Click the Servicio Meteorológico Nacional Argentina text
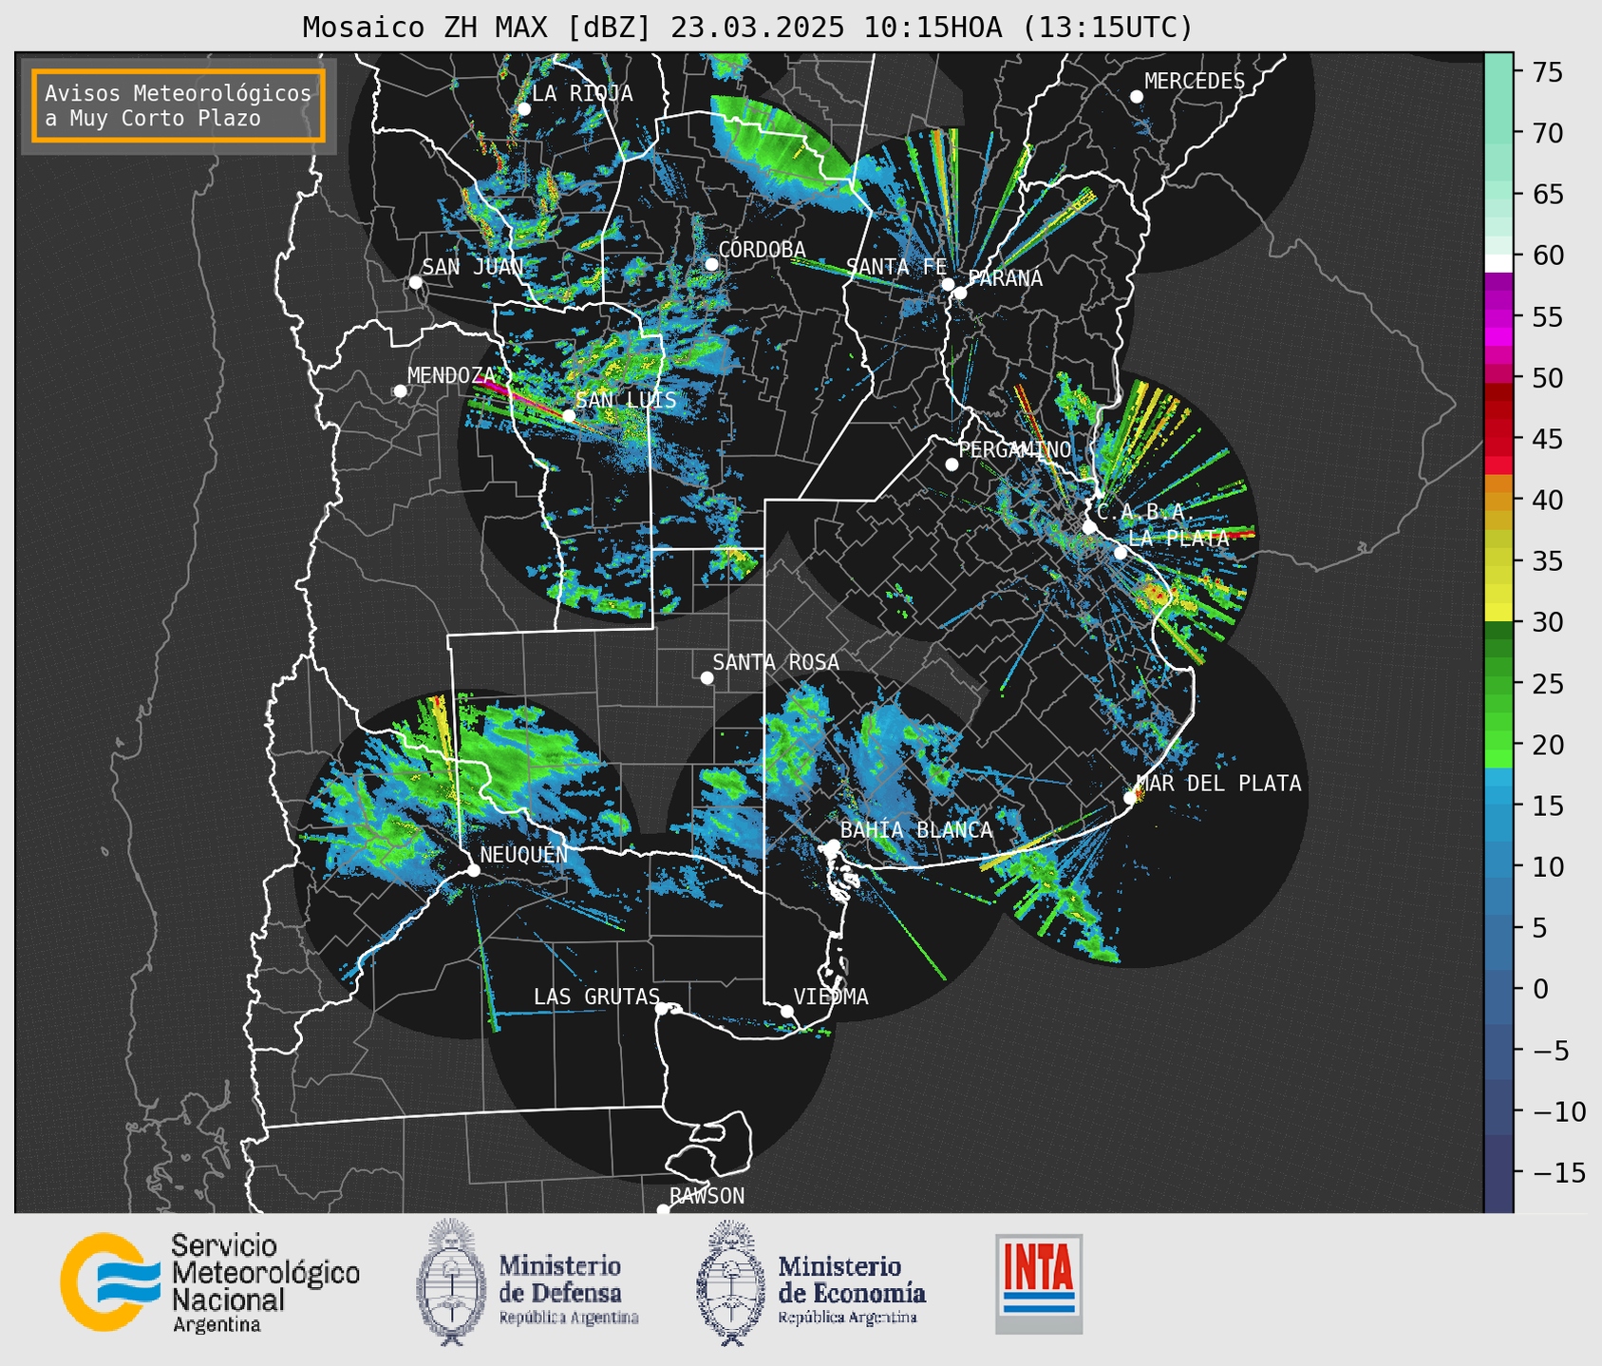This screenshot has height=1366, width=1602. [x=266, y=1283]
